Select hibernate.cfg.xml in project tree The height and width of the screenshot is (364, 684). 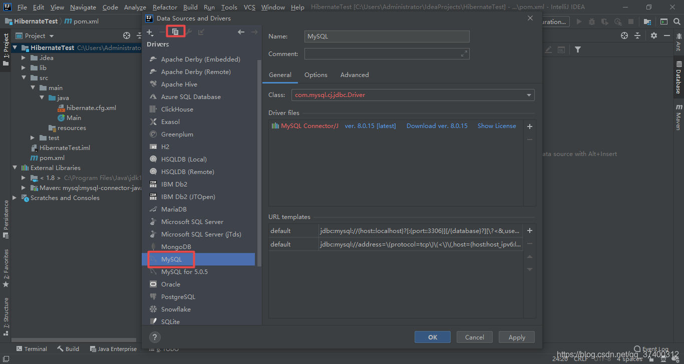(91, 108)
